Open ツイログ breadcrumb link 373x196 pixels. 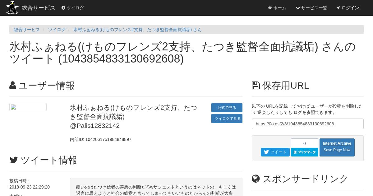pos(57,30)
